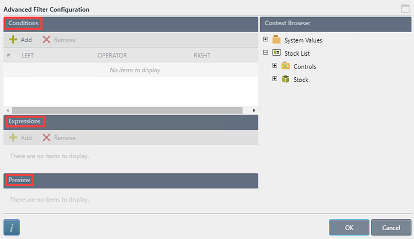Select the Preview section header

19,180
